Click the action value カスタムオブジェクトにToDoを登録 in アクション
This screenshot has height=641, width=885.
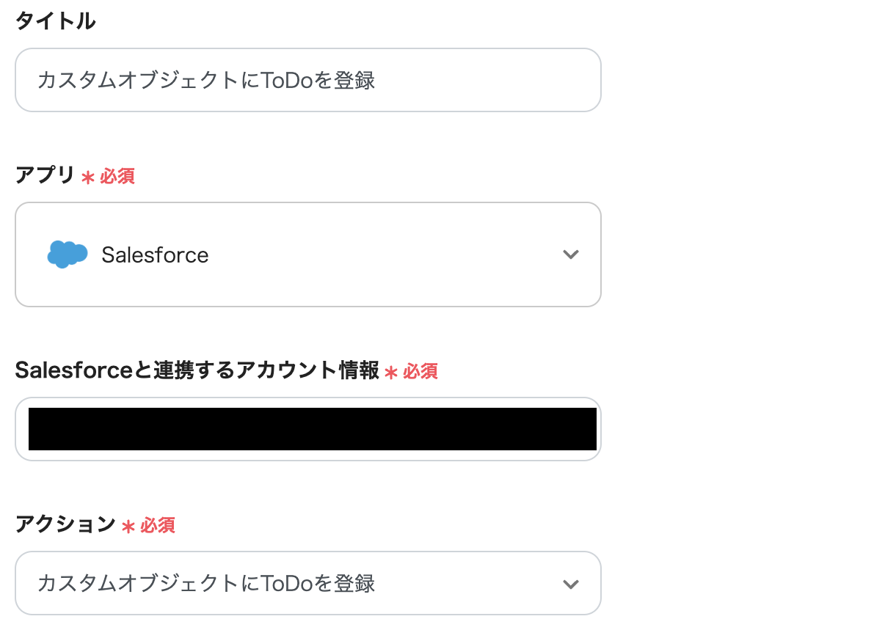(x=206, y=584)
